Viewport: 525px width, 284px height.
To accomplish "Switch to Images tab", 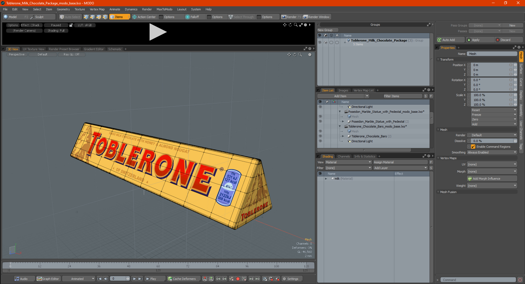I will coord(343,90).
